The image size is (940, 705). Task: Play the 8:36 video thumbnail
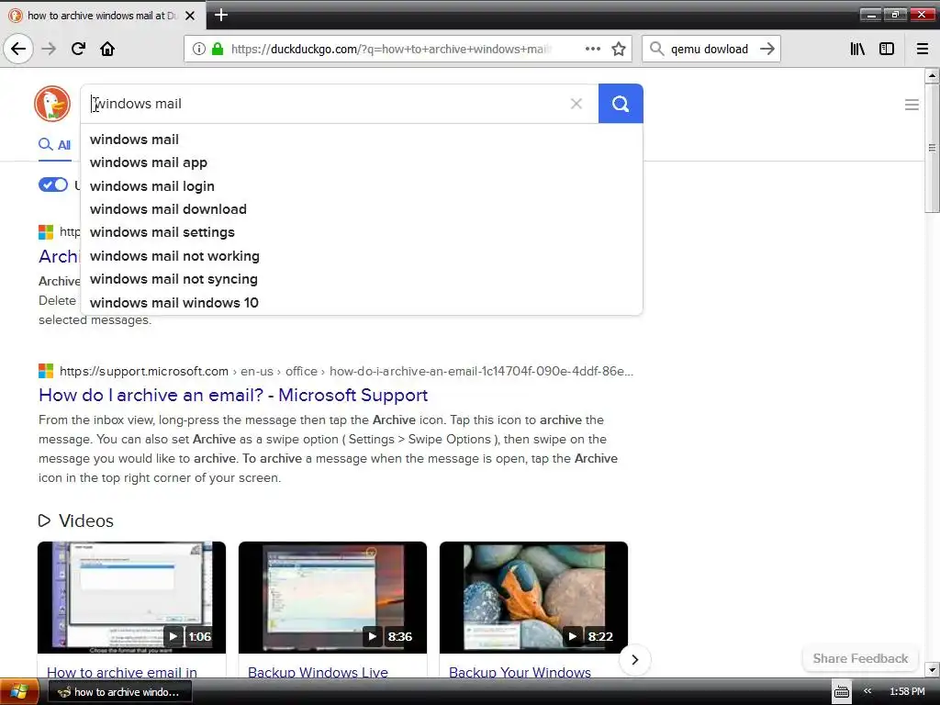(332, 597)
